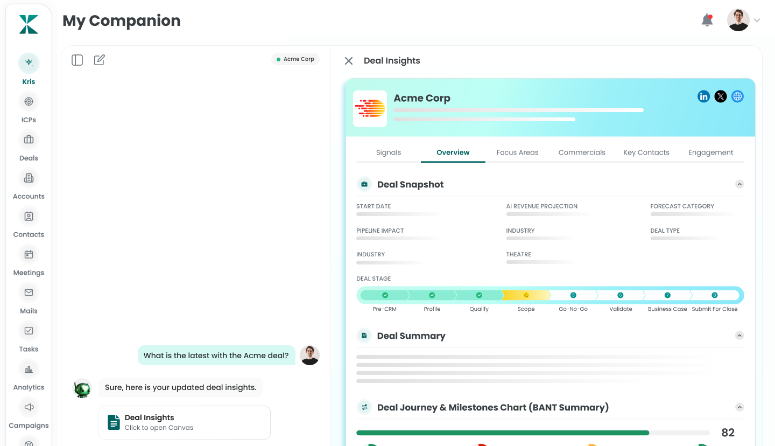Click the Acme Corp context chip

click(x=295, y=59)
